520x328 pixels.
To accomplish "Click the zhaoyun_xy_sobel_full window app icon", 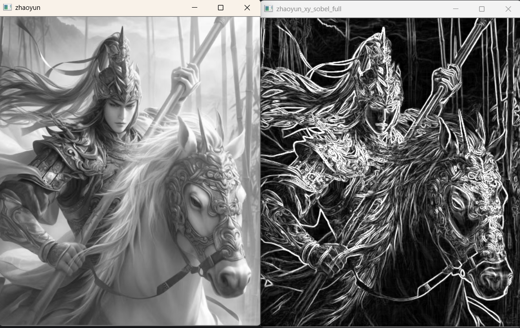I will [x=268, y=9].
